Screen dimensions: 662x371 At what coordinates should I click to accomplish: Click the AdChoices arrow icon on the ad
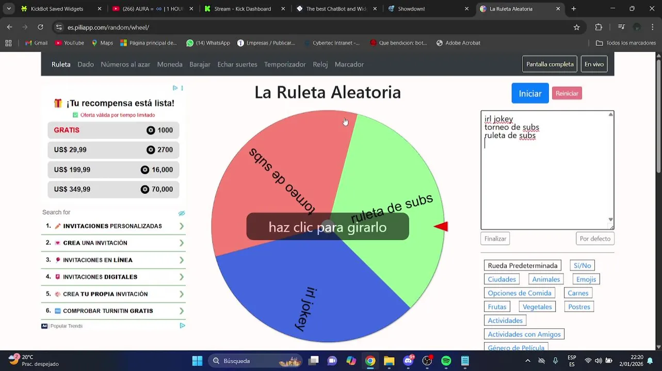tap(175, 88)
